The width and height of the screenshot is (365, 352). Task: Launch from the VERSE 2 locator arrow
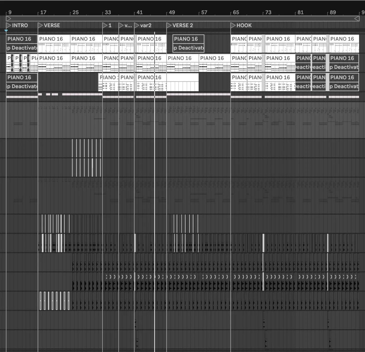[169, 25]
